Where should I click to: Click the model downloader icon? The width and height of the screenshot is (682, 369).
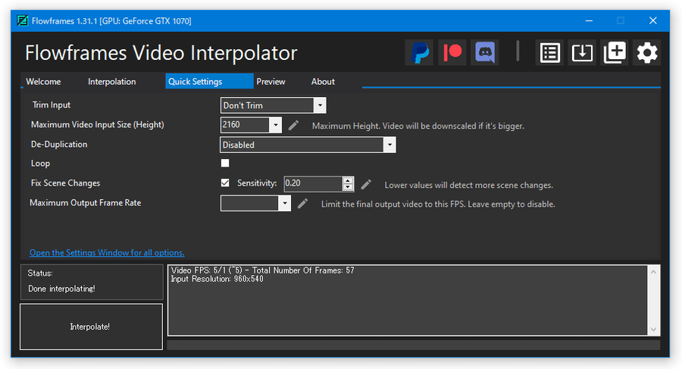click(x=582, y=52)
